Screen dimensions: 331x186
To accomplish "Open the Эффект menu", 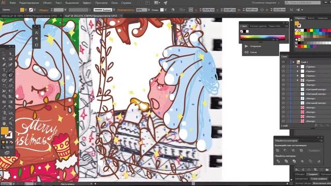I will [87, 3].
